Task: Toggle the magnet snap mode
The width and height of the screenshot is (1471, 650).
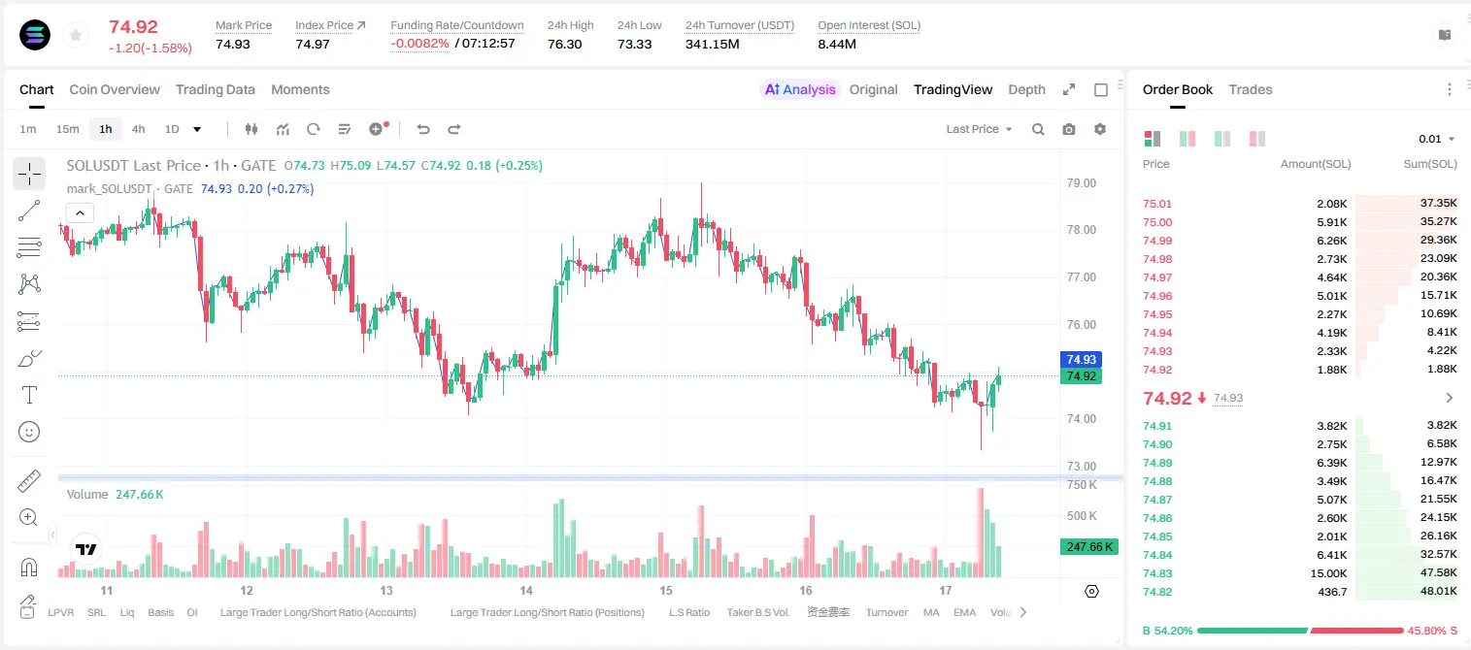Action: click(x=29, y=567)
